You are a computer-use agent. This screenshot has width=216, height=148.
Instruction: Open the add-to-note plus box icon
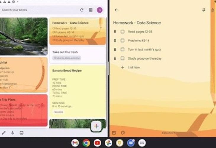tap(114, 133)
